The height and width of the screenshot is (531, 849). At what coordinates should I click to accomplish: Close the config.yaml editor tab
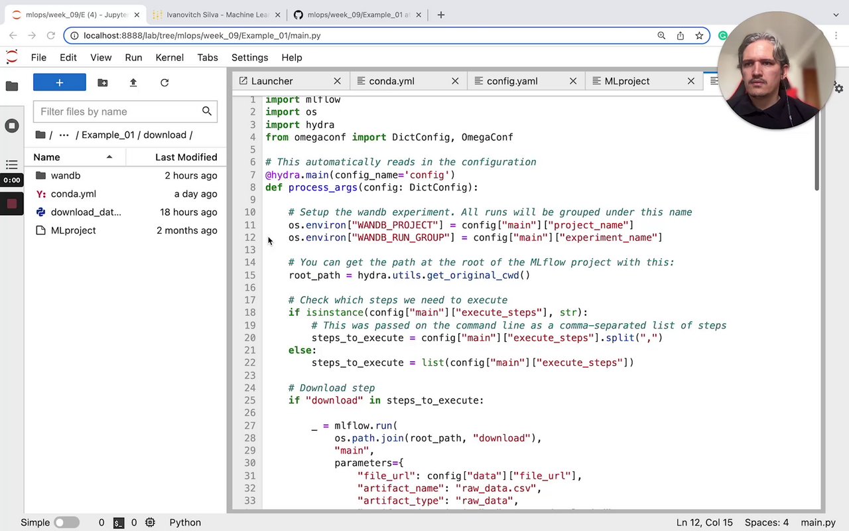tap(573, 81)
